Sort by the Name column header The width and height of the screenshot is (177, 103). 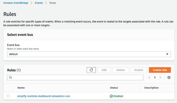[21, 88]
